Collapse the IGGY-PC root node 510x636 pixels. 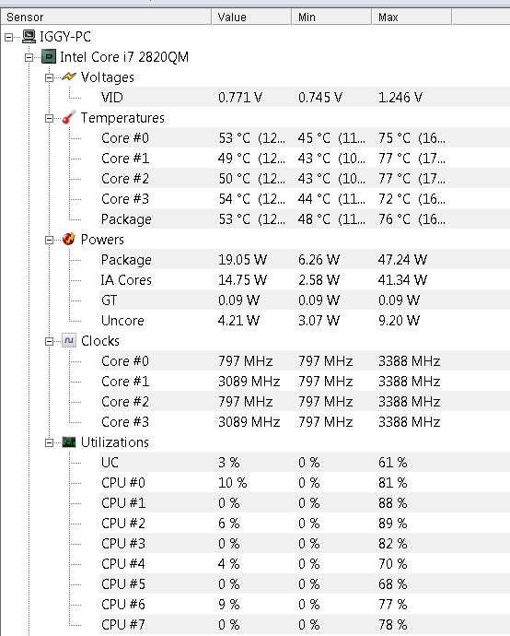pos(8,37)
